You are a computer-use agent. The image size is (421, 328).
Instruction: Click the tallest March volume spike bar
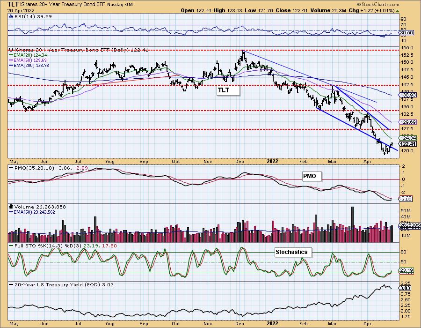[353, 224]
